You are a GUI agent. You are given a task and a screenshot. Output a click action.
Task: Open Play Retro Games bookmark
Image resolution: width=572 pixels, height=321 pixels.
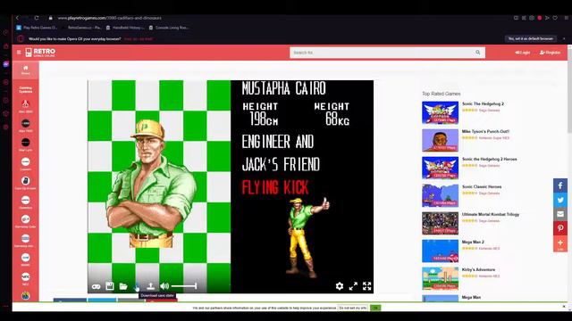pyautogui.click(x=38, y=28)
